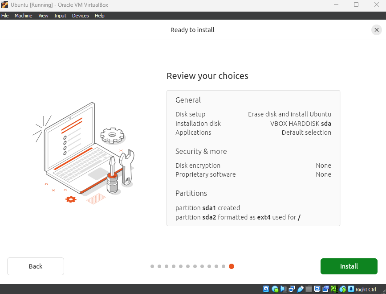The width and height of the screenshot is (386, 294).
Task: Click the keyboard capture arrow icon
Action: click(351, 289)
